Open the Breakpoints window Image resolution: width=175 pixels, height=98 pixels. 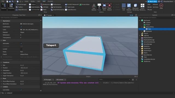pos(45,4)
